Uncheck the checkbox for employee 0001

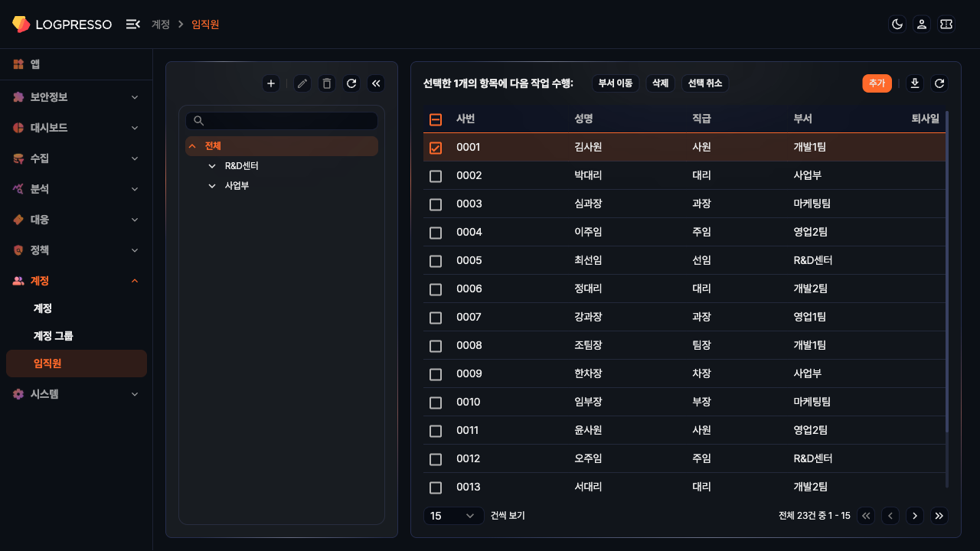436,148
